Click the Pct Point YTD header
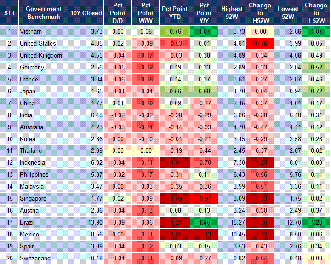Image resolution: width=331 pixels, height=265 pixels. tap(175, 13)
